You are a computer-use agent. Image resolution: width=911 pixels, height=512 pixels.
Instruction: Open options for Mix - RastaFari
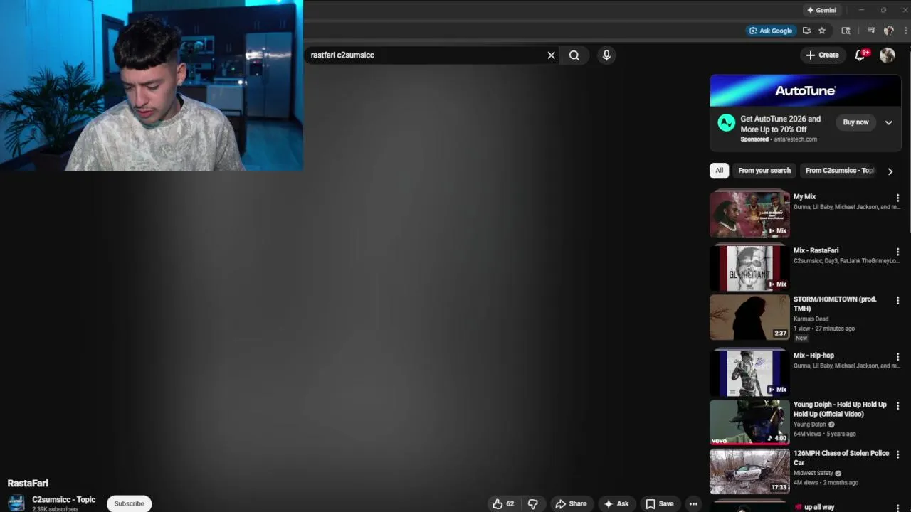tap(897, 252)
